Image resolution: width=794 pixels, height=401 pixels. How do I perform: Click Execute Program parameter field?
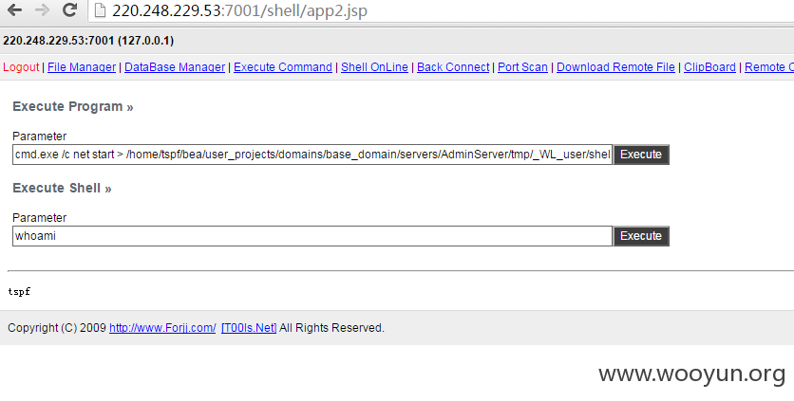pos(312,155)
